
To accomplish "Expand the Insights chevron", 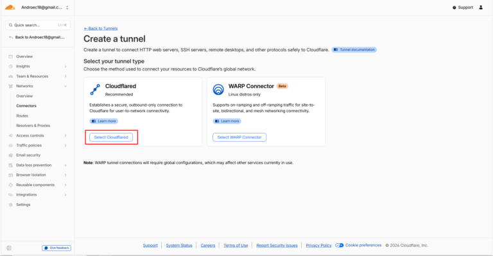I will pyautogui.click(x=65, y=66).
